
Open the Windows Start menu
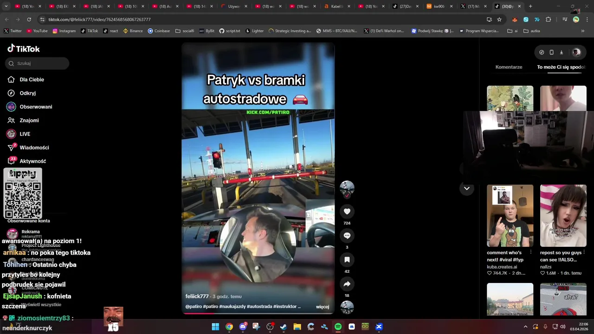pos(215,327)
